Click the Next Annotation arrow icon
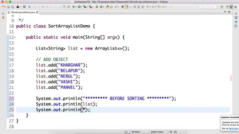Image resolution: width=239 pixels, height=134 pixels. pyautogui.click(x=148, y=7)
